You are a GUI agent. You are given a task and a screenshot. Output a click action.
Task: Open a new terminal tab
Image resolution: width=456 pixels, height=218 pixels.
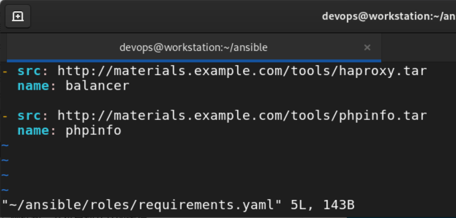(x=18, y=16)
